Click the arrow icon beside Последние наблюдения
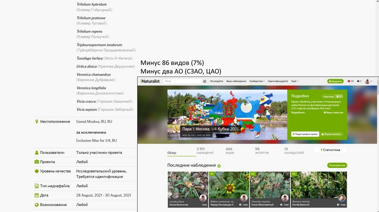Screen dimensions: 379x212 point(219,166)
